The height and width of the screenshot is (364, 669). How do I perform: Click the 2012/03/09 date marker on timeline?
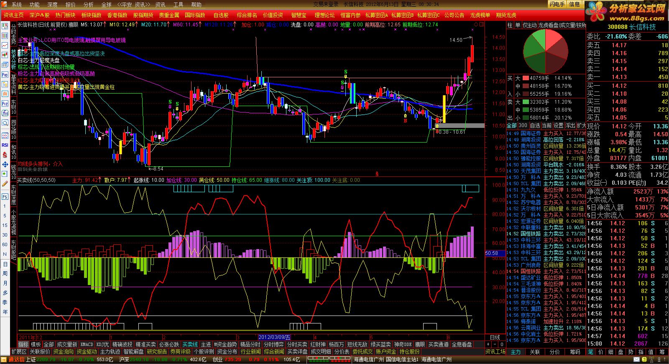click(x=274, y=337)
